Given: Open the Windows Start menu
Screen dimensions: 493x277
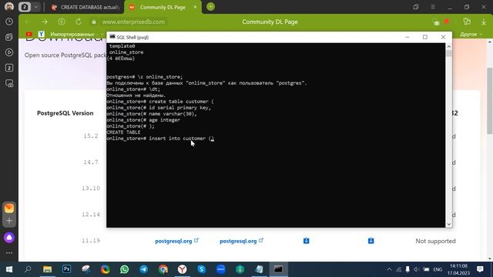Looking at the screenshot, I should [x=8, y=269].
